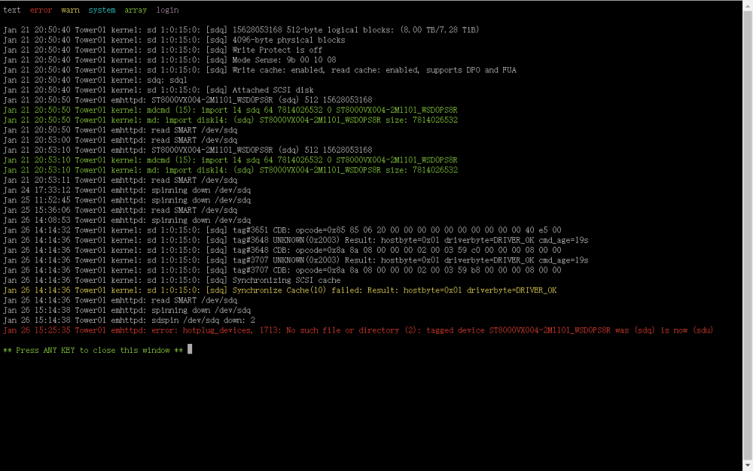
Task: Click the 'sdq: sdq1' log line
Action: pos(95,80)
